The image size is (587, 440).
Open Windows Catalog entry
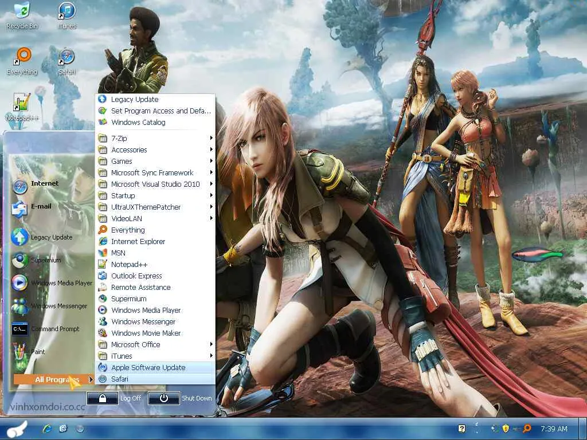point(155,123)
